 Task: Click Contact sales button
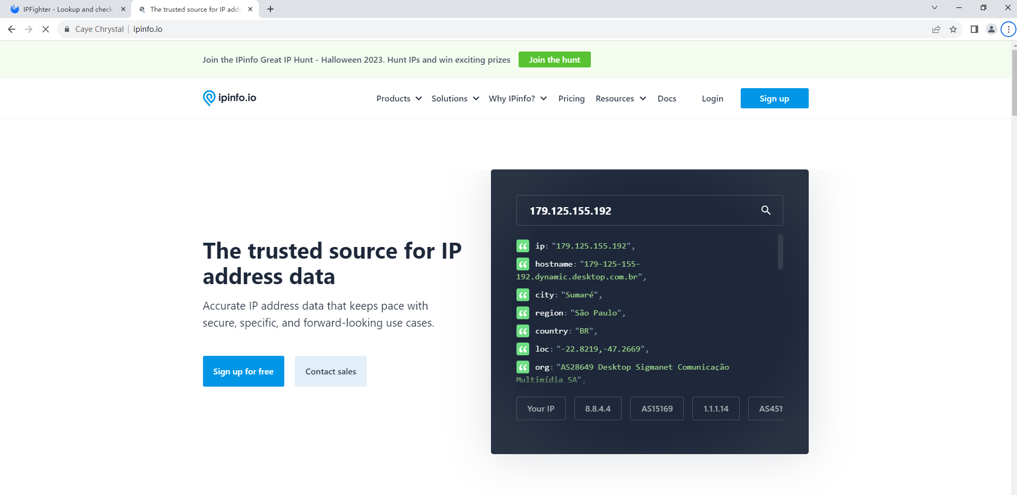pos(330,371)
